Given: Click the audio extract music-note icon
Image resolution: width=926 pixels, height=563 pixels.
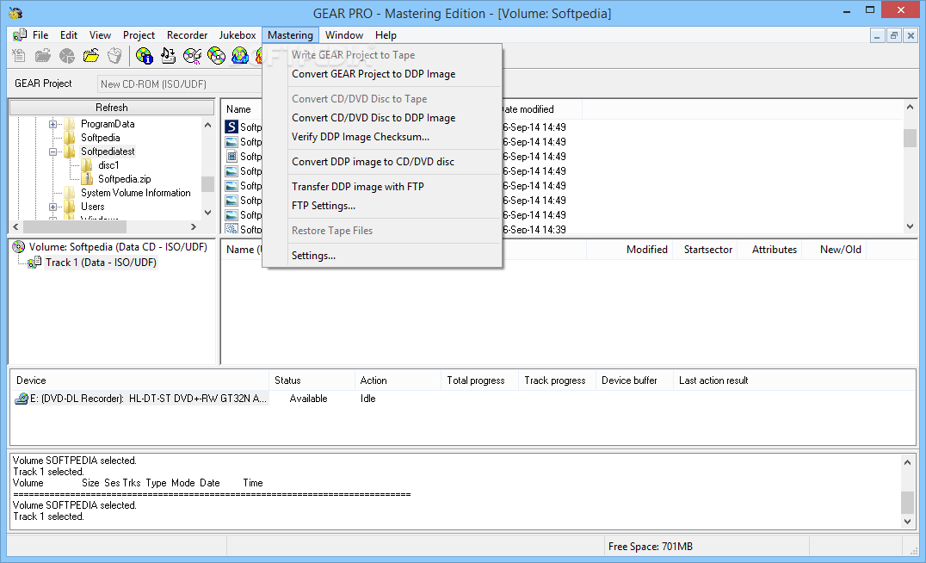Looking at the screenshot, I should click(169, 56).
